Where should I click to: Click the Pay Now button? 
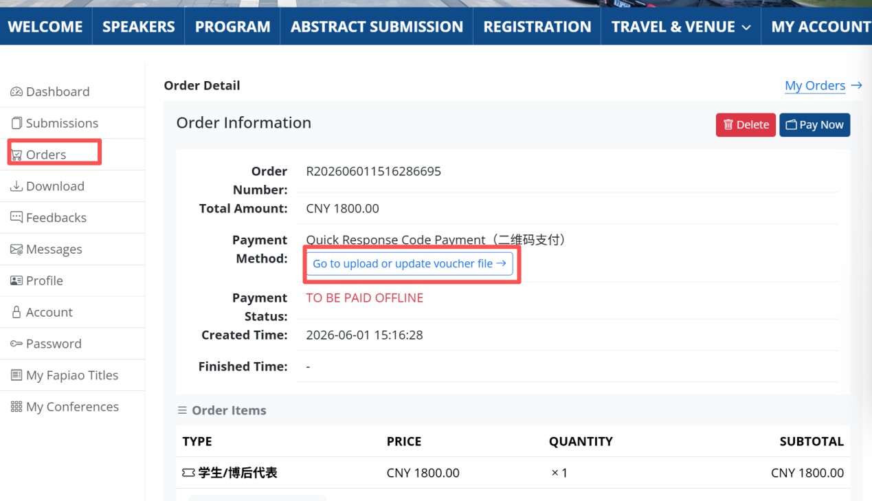(814, 125)
